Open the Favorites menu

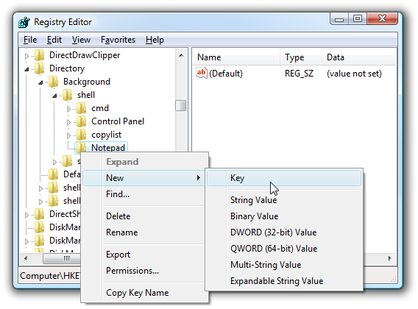point(118,40)
